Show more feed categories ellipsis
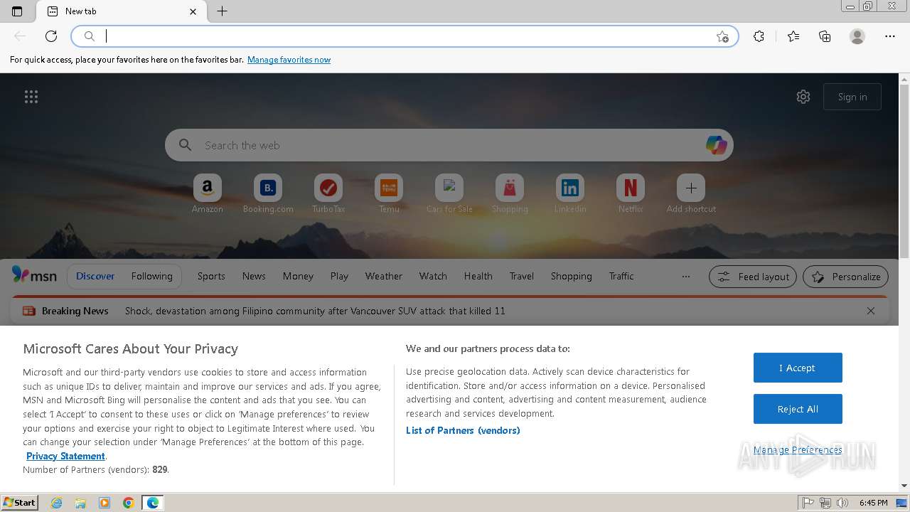 point(686,277)
